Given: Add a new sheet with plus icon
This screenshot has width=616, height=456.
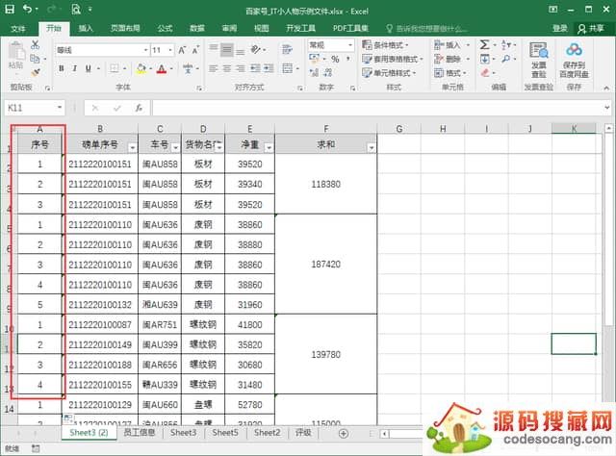Looking at the screenshot, I should (x=344, y=434).
